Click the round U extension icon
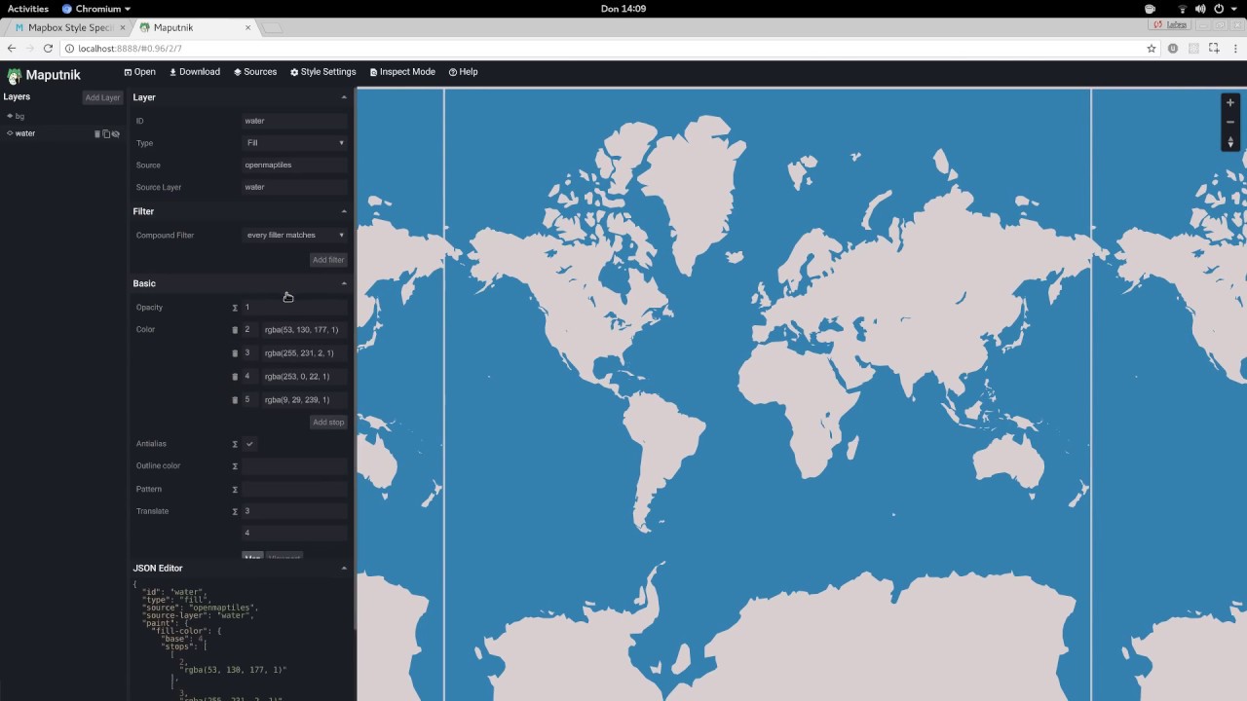Image resolution: width=1247 pixels, height=701 pixels. 1173,48
